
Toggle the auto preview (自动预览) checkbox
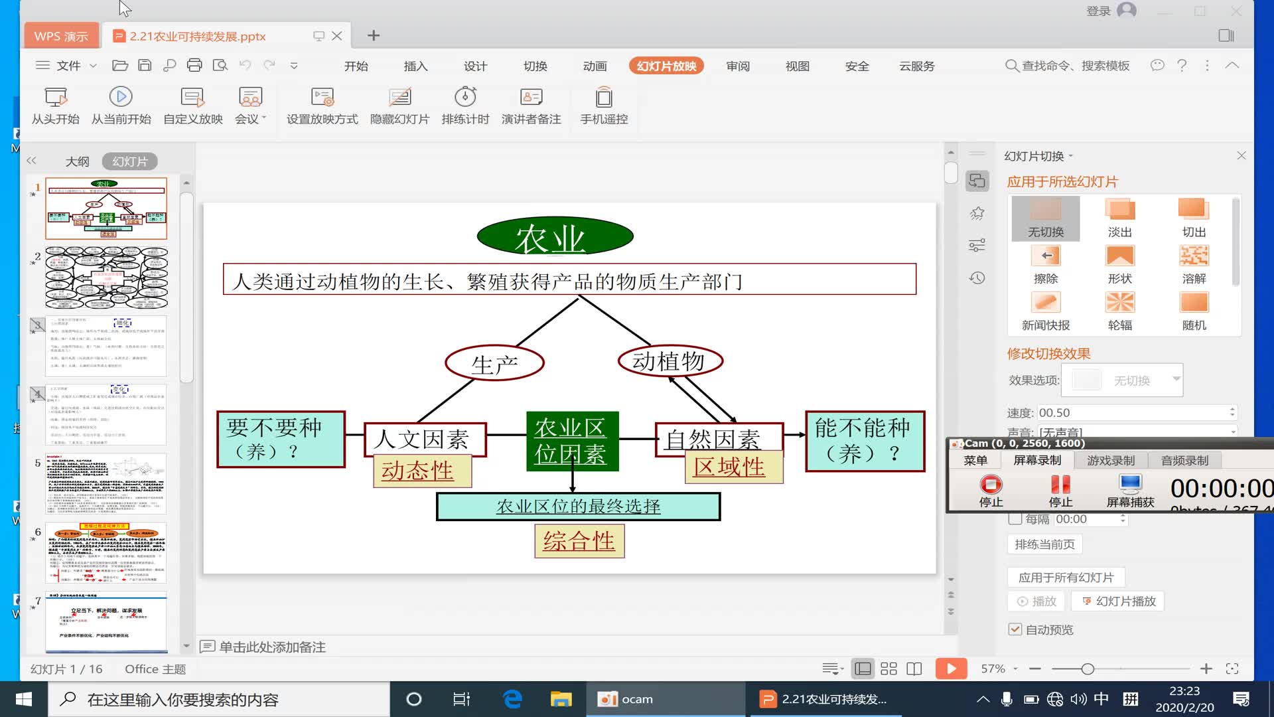(1015, 629)
